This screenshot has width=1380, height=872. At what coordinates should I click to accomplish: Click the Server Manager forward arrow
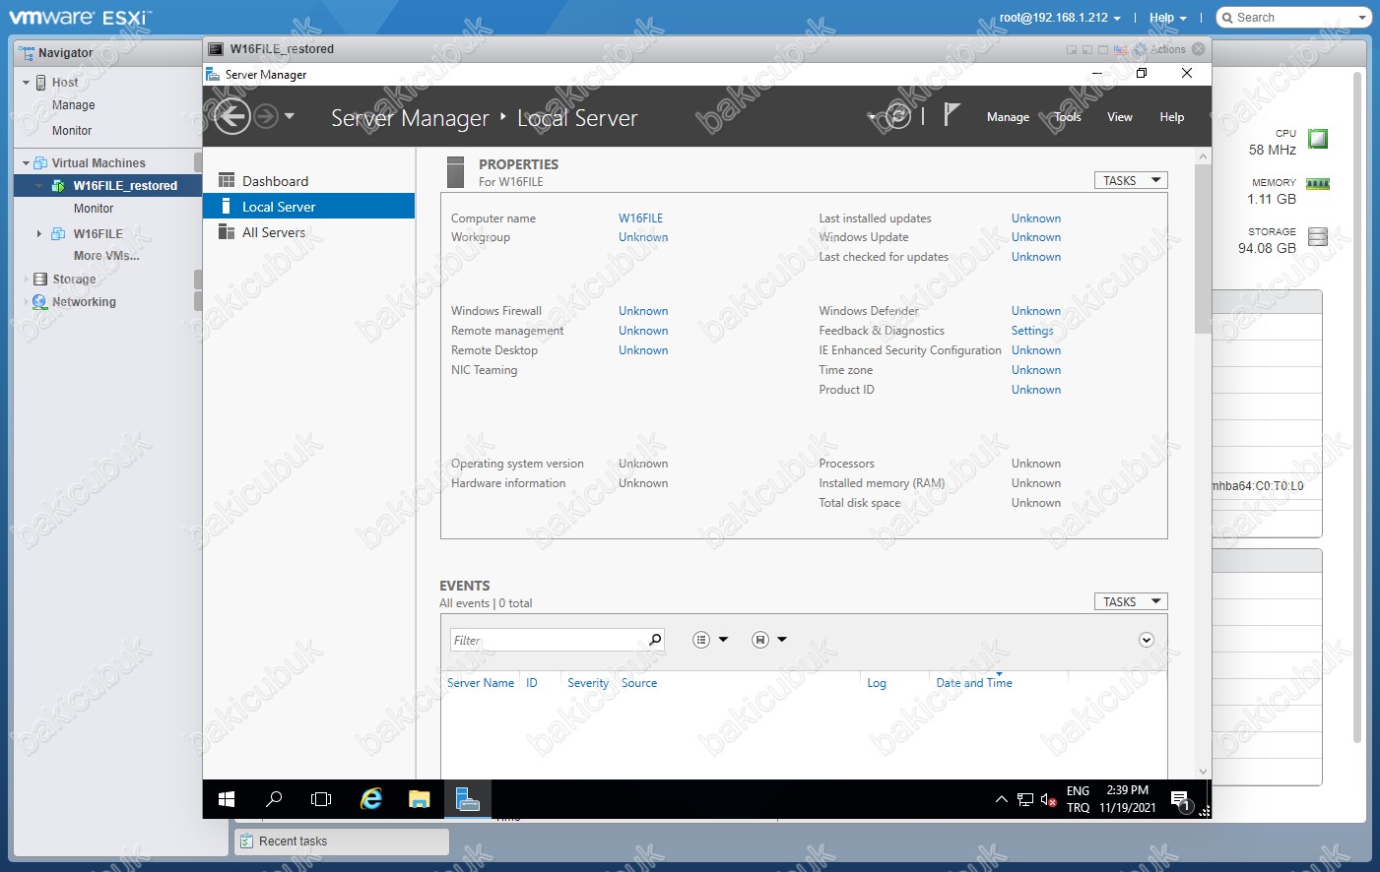[x=266, y=116]
